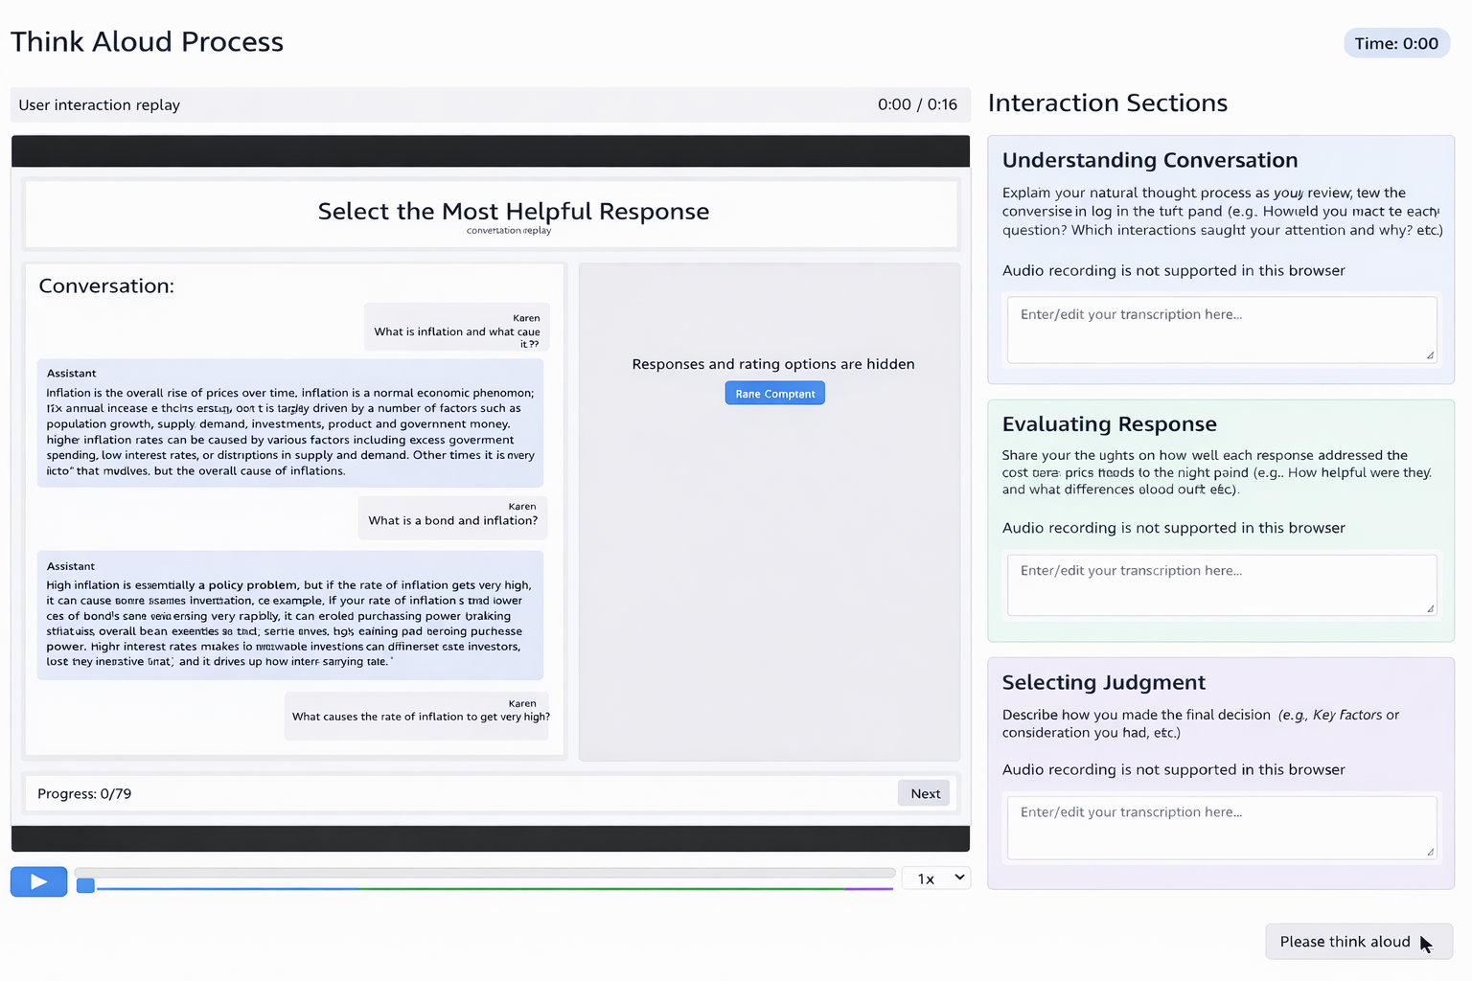1472x981 pixels.
Task: Click the Next button in replay
Action: point(924,793)
